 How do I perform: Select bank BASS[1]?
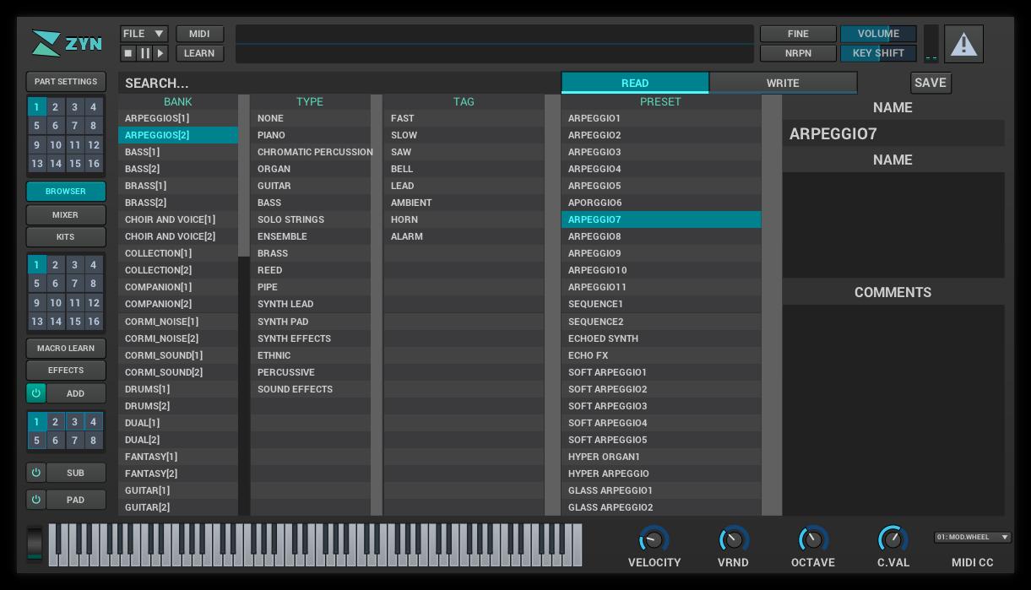(178, 152)
